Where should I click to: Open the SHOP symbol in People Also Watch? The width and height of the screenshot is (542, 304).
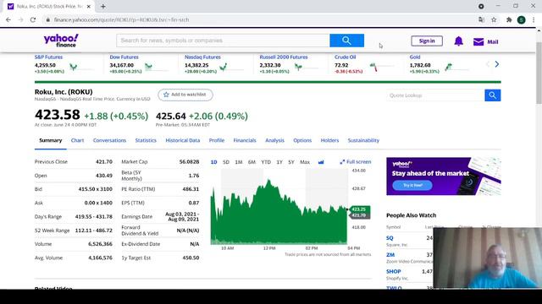pyautogui.click(x=393, y=272)
